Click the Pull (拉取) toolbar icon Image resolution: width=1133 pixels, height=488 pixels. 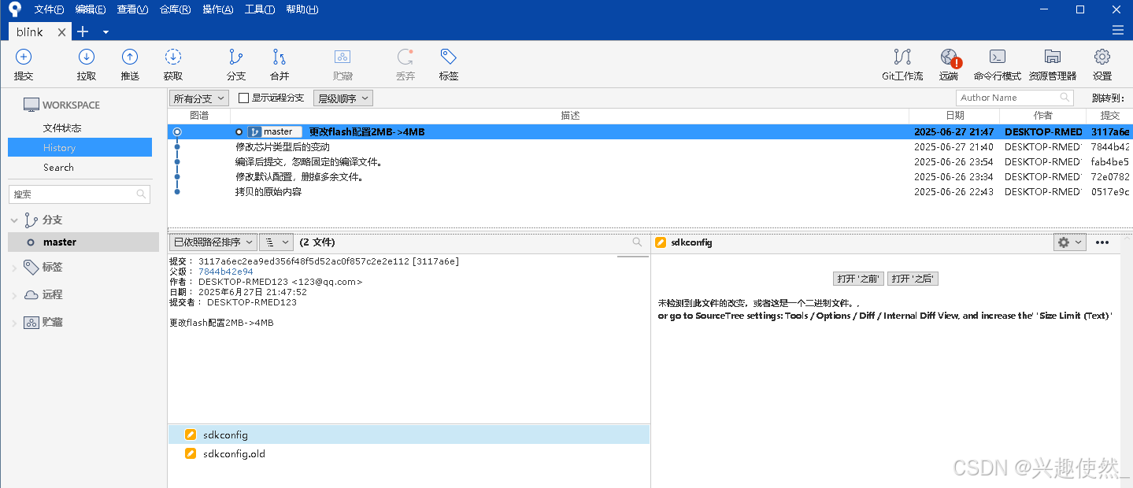[87, 57]
